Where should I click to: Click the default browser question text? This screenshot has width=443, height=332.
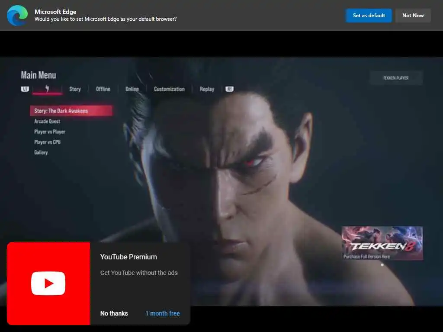click(x=106, y=19)
